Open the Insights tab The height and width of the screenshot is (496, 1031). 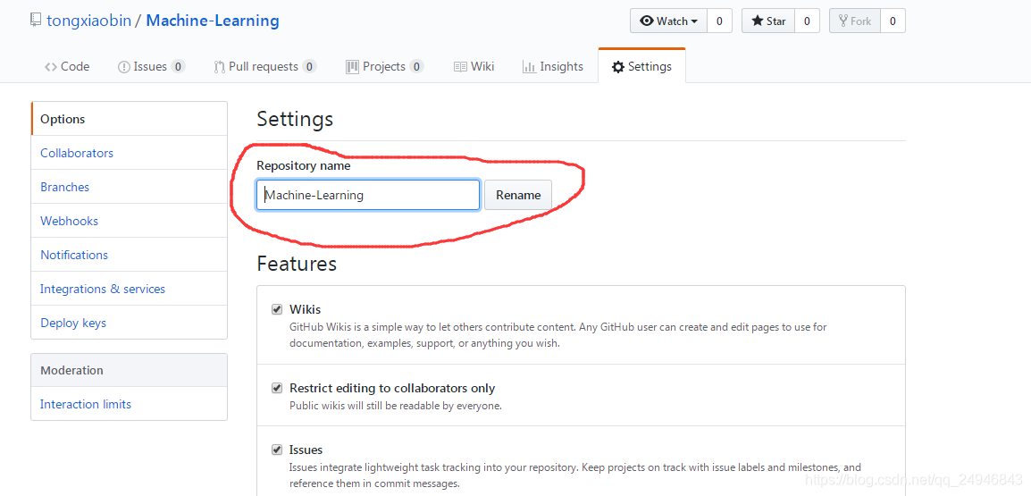(x=553, y=66)
